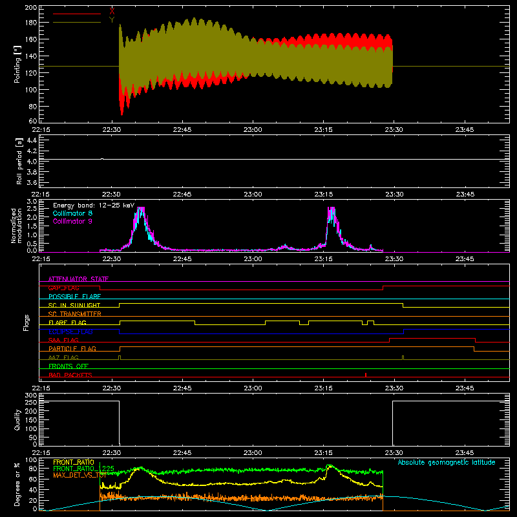Click the first AAZ_FLAG pulse near 22:31

pyautogui.click(x=120, y=357)
